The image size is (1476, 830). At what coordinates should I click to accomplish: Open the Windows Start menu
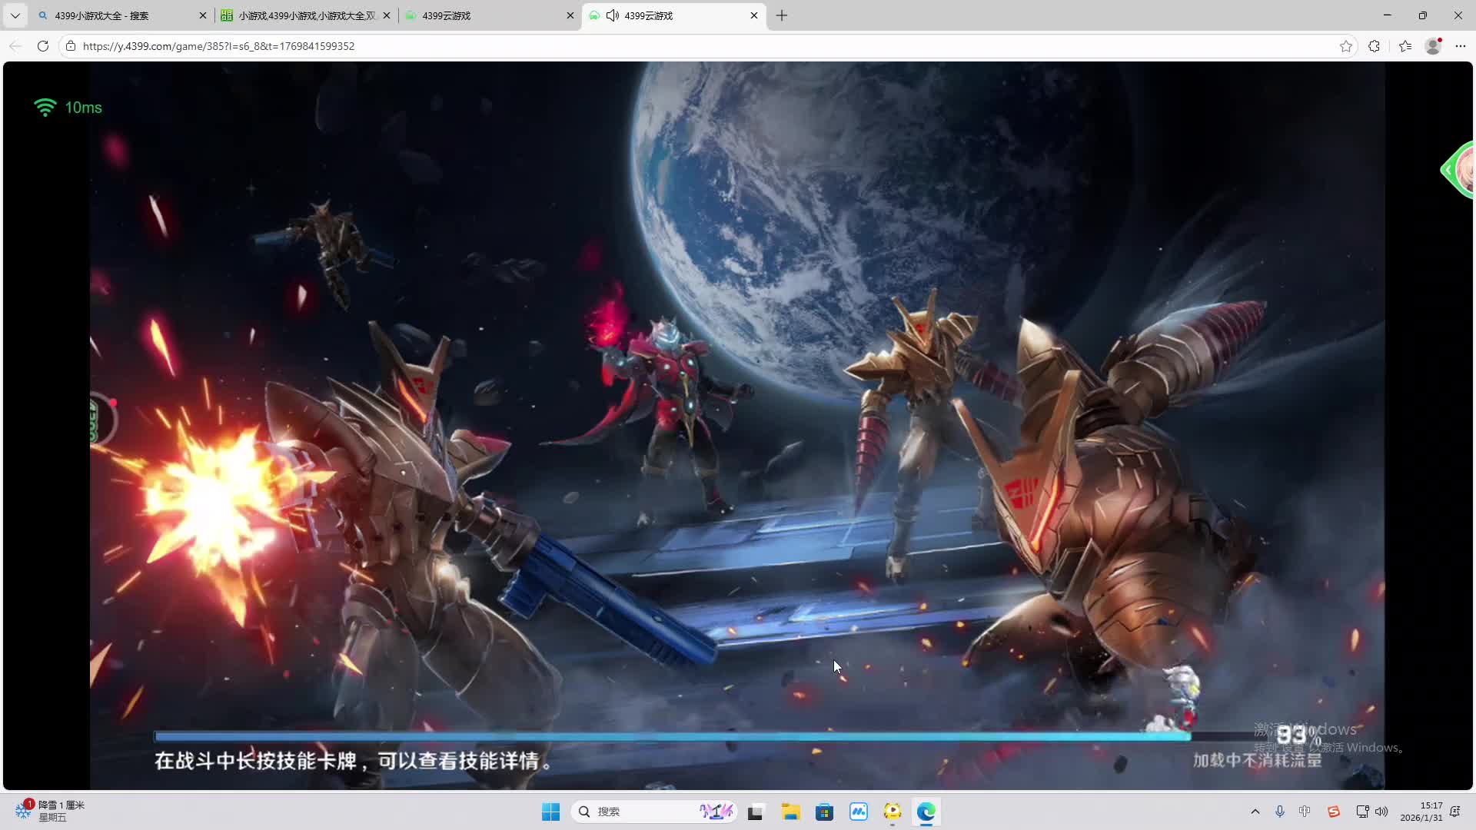click(550, 812)
